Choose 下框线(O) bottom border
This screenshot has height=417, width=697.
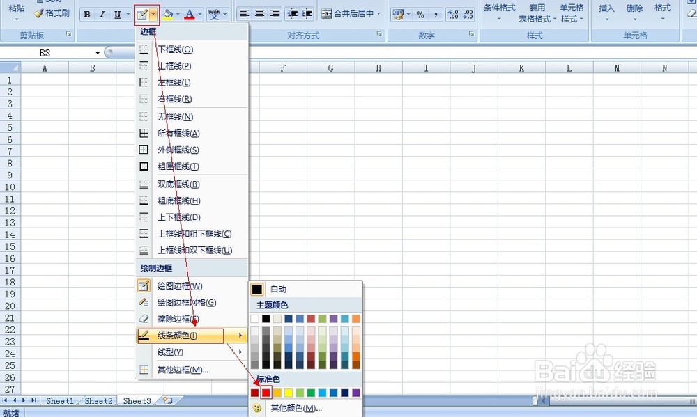click(192, 49)
